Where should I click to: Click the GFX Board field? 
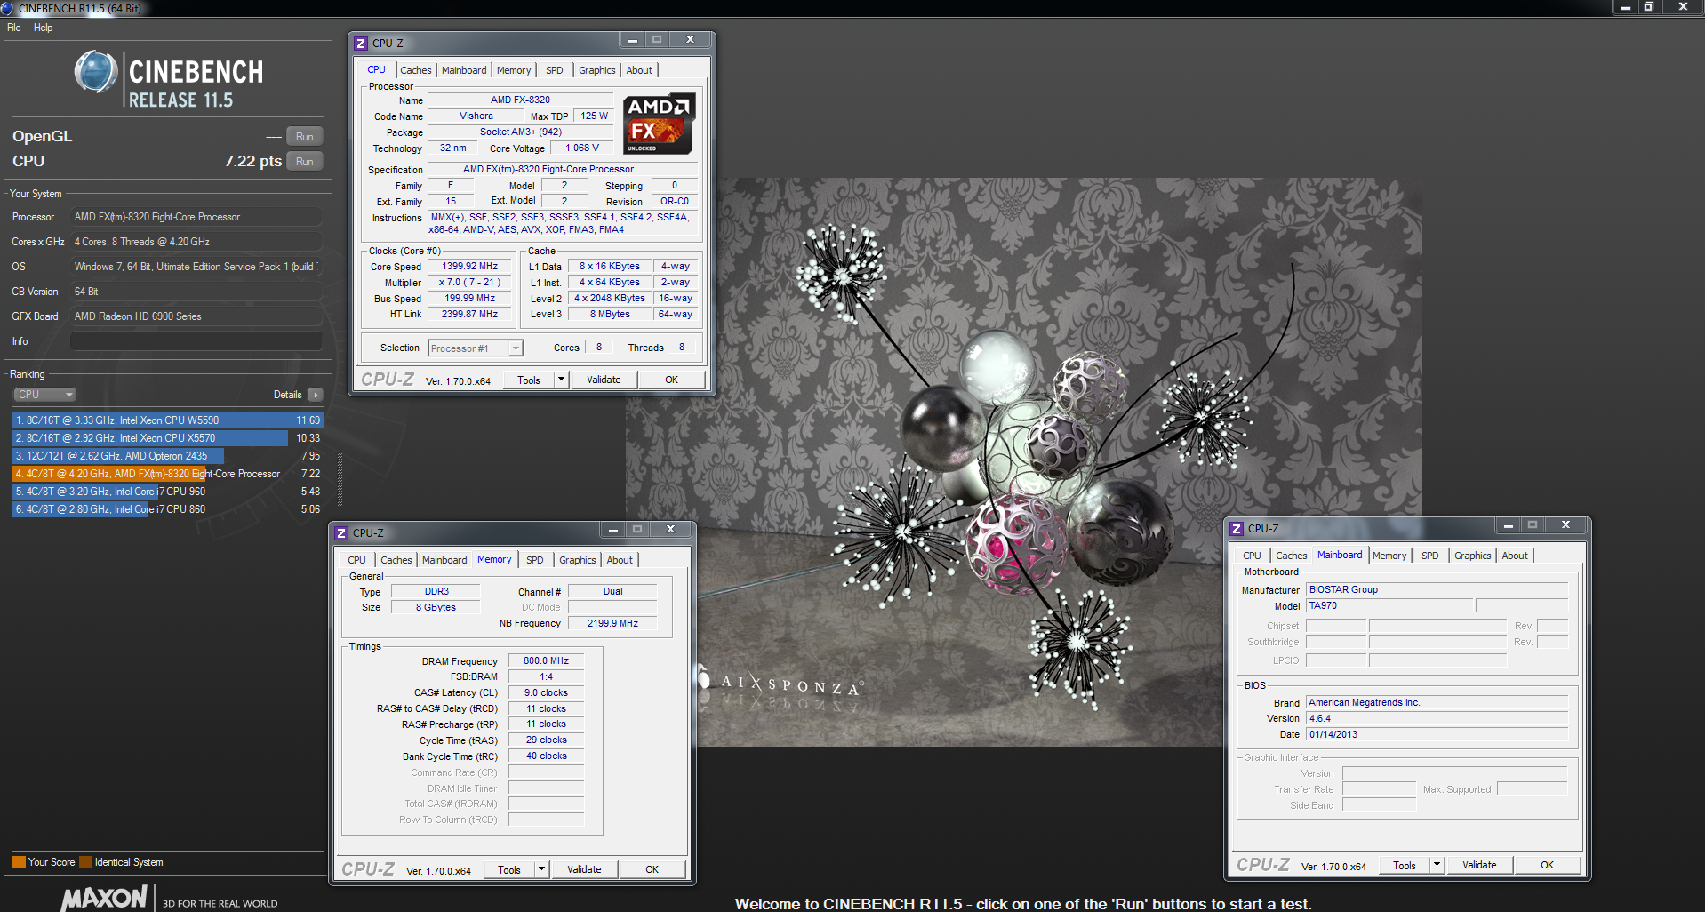196,316
